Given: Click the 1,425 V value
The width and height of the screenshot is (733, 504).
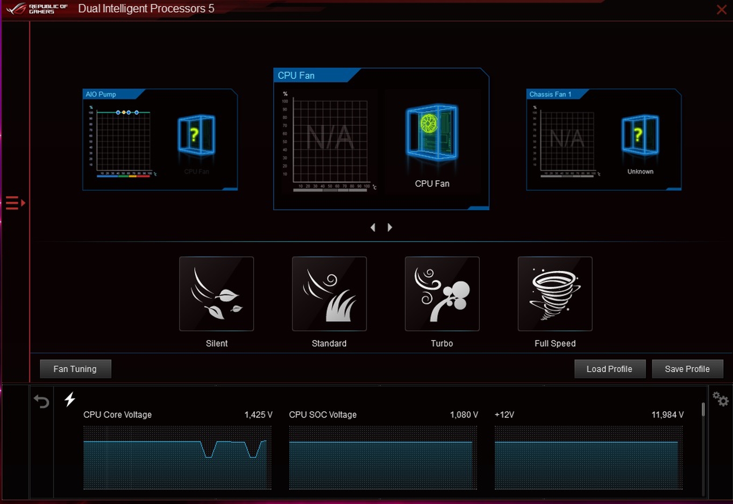Looking at the screenshot, I should point(258,414).
